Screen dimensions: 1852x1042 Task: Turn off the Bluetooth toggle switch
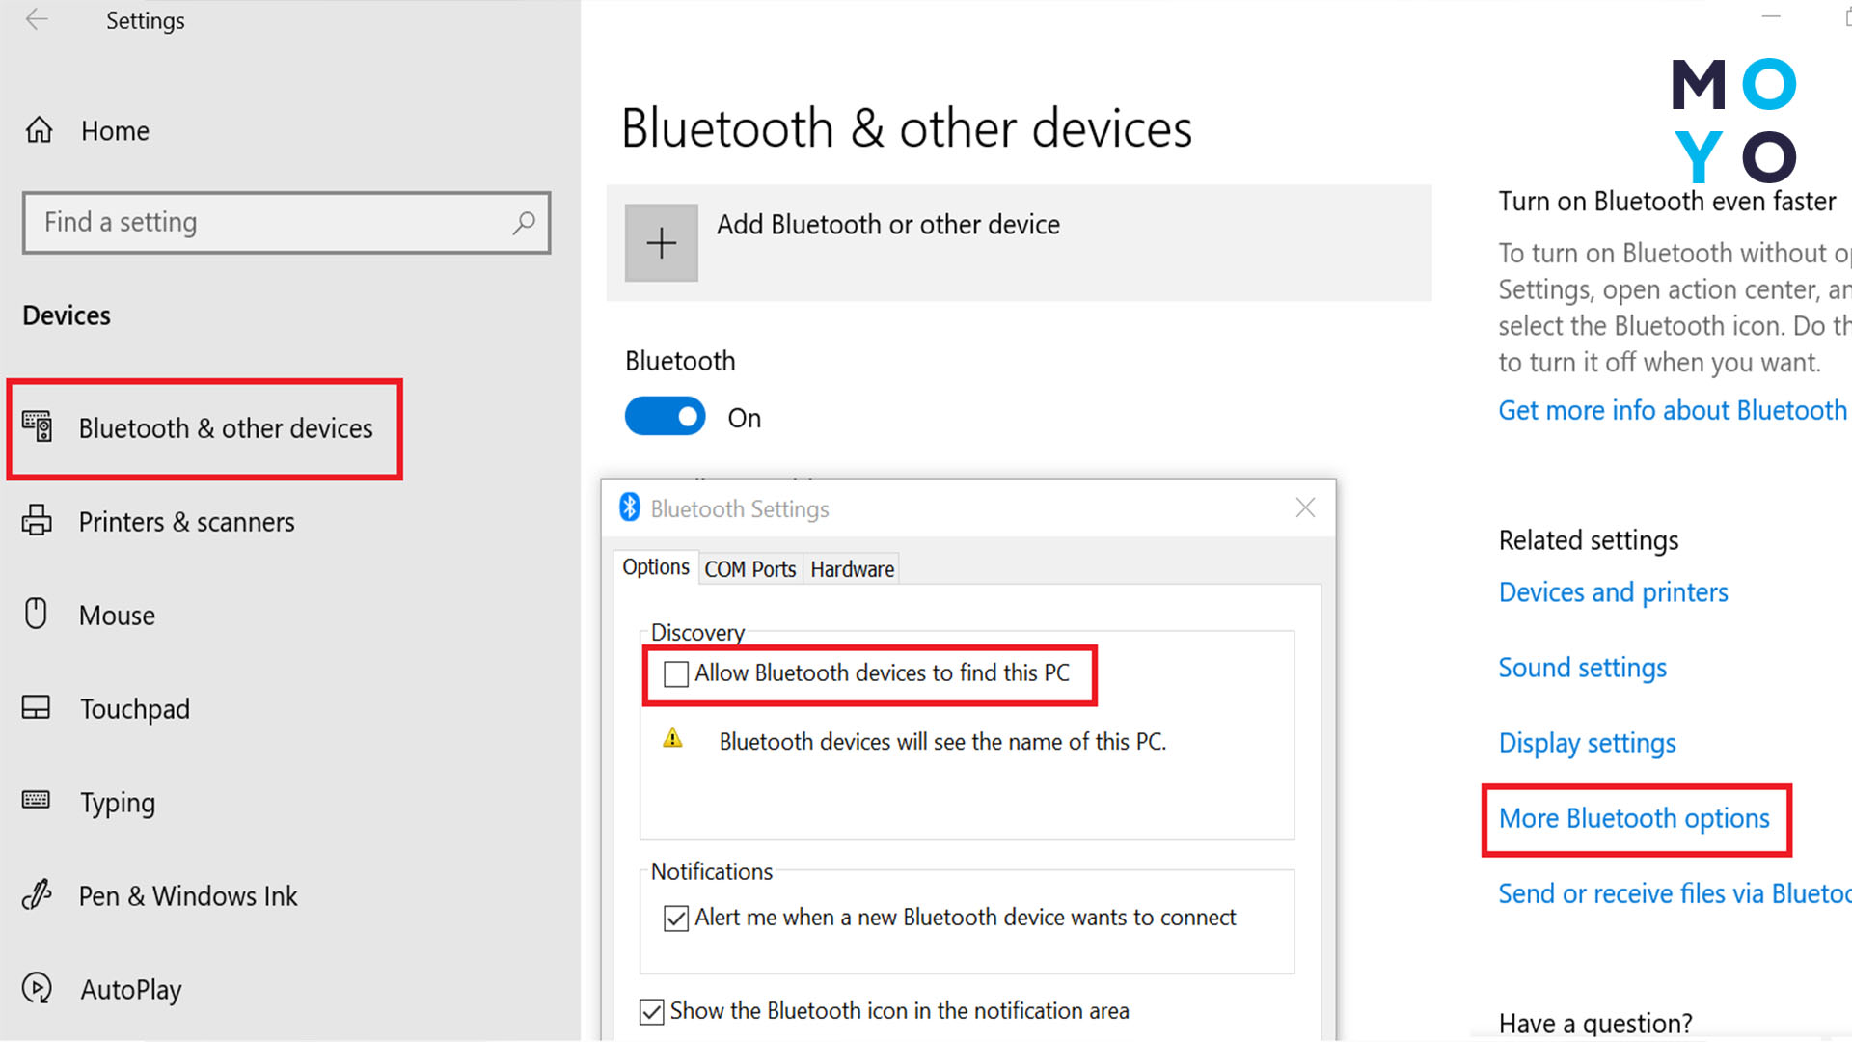coord(666,417)
